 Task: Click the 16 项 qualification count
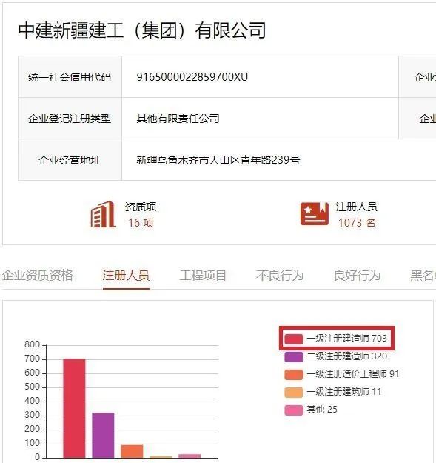141,223
